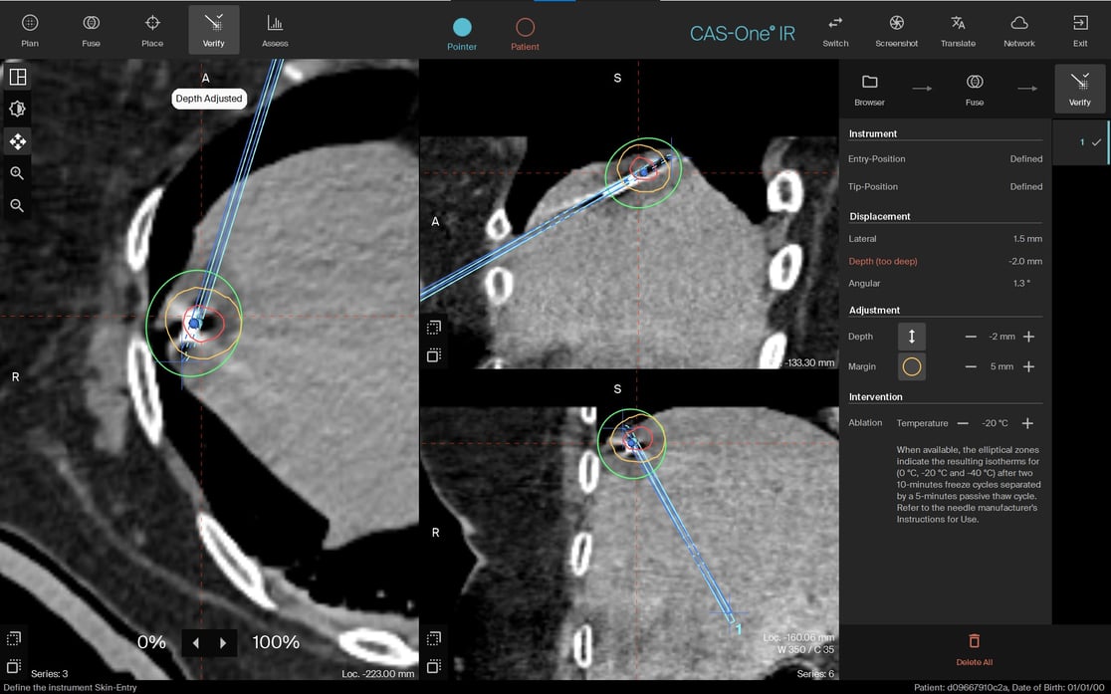Zoom in on the image
1111x694 pixels.
18,173
